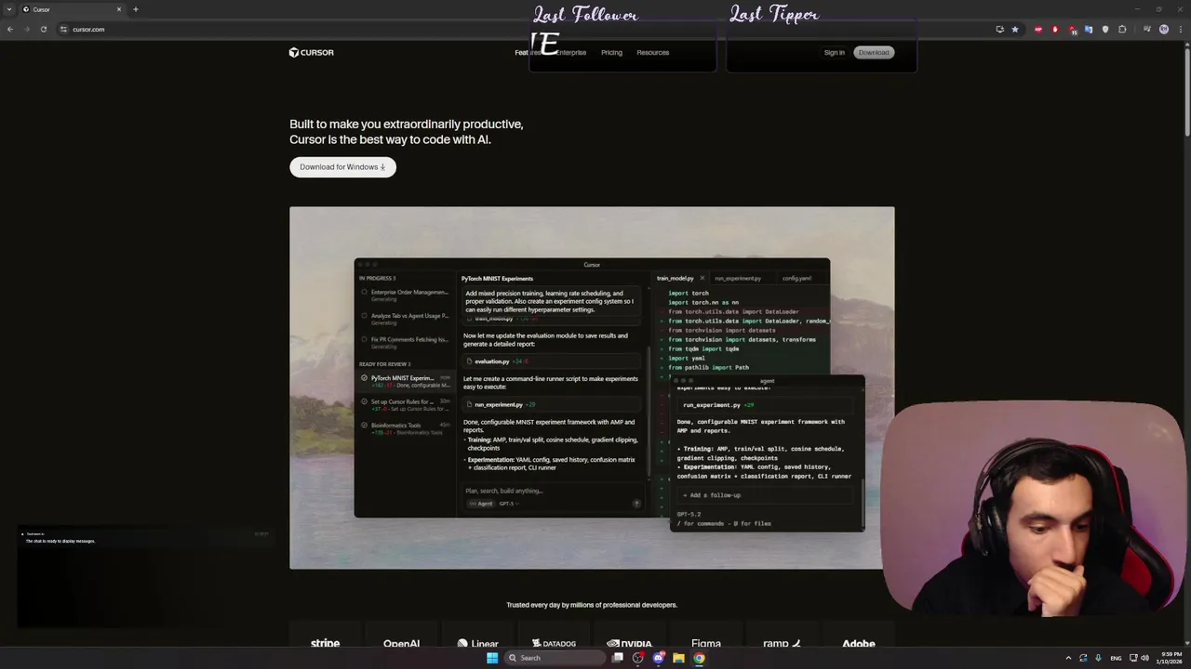Click the Plan, search, build anything input
The image size is (1191, 669).
(553, 491)
